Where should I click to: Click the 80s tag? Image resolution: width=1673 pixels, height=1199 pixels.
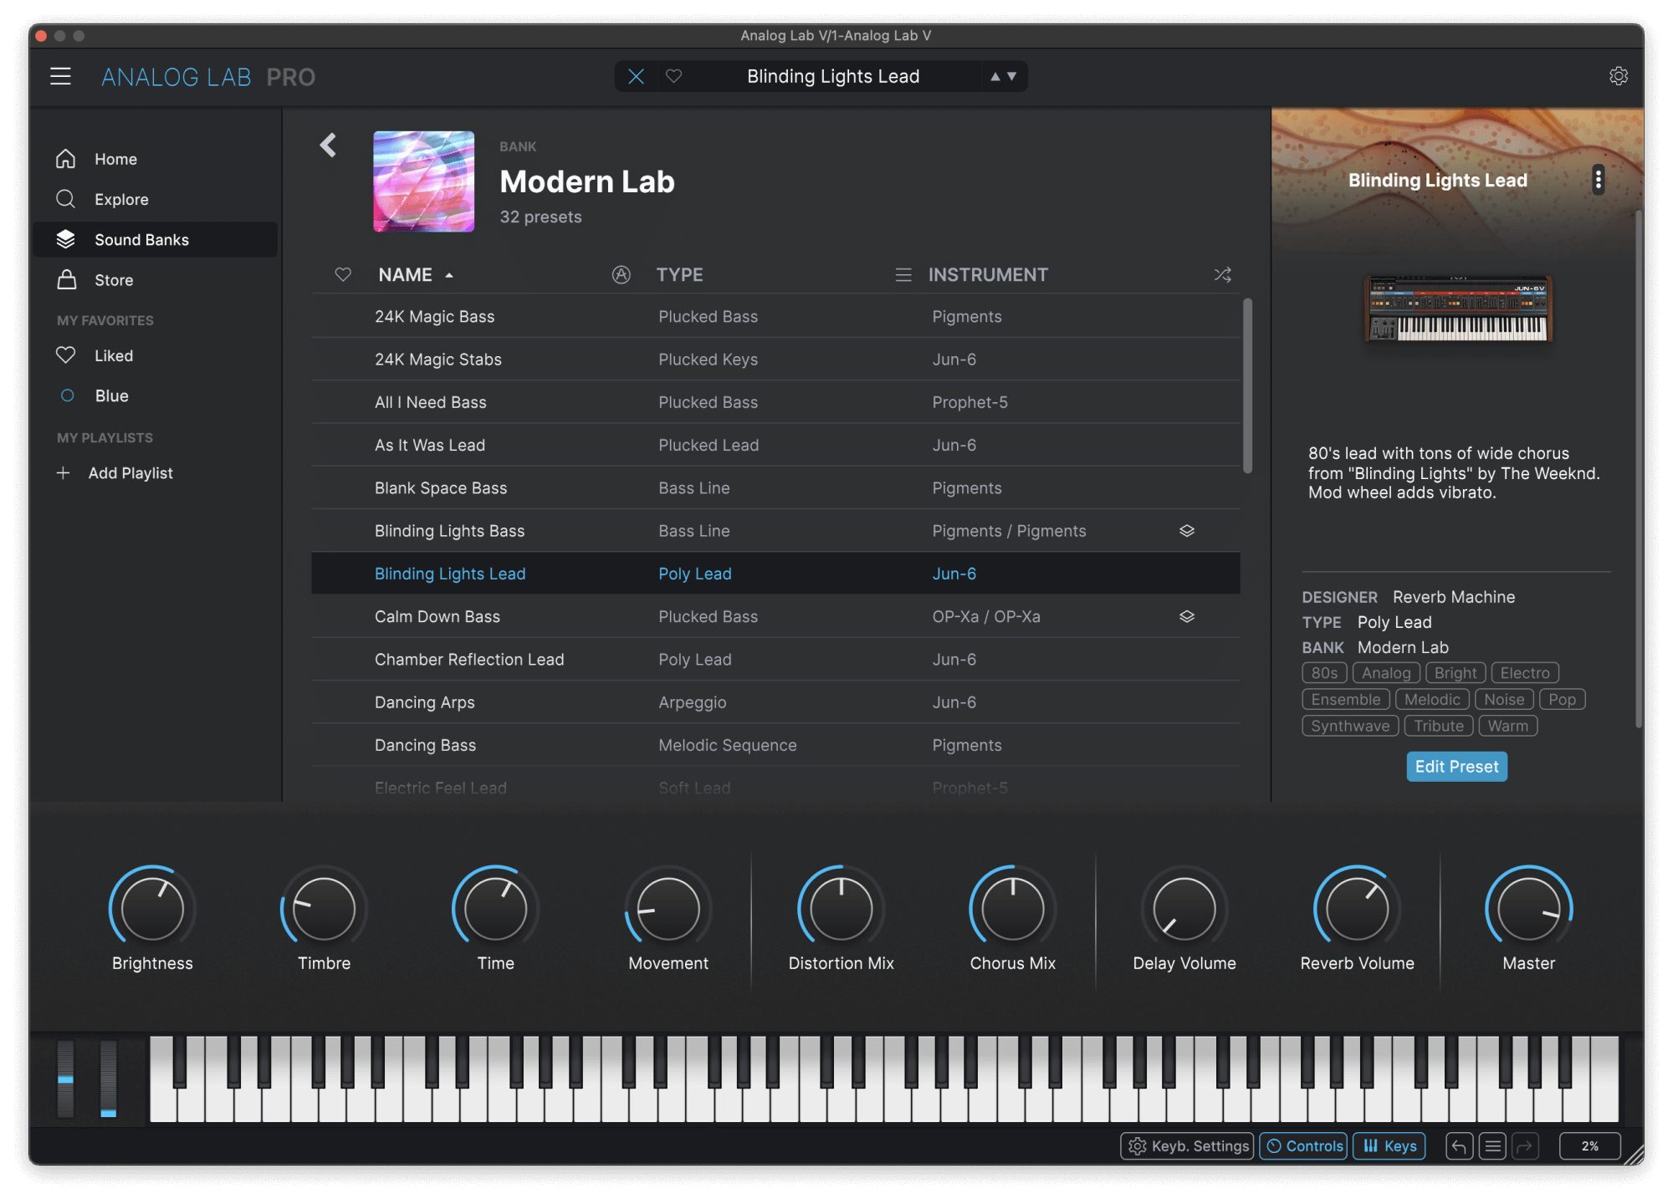(1324, 673)
